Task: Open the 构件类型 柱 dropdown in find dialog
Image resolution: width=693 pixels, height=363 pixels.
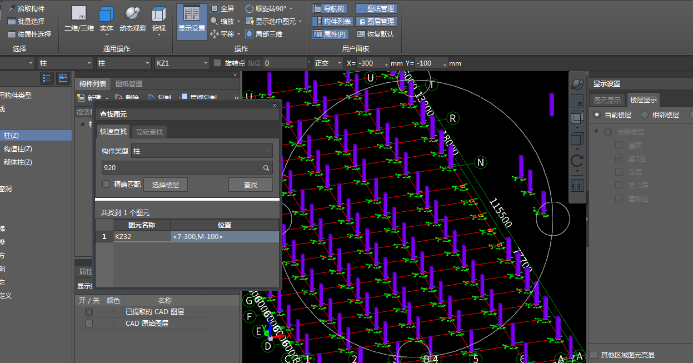Action: point(202,151)
